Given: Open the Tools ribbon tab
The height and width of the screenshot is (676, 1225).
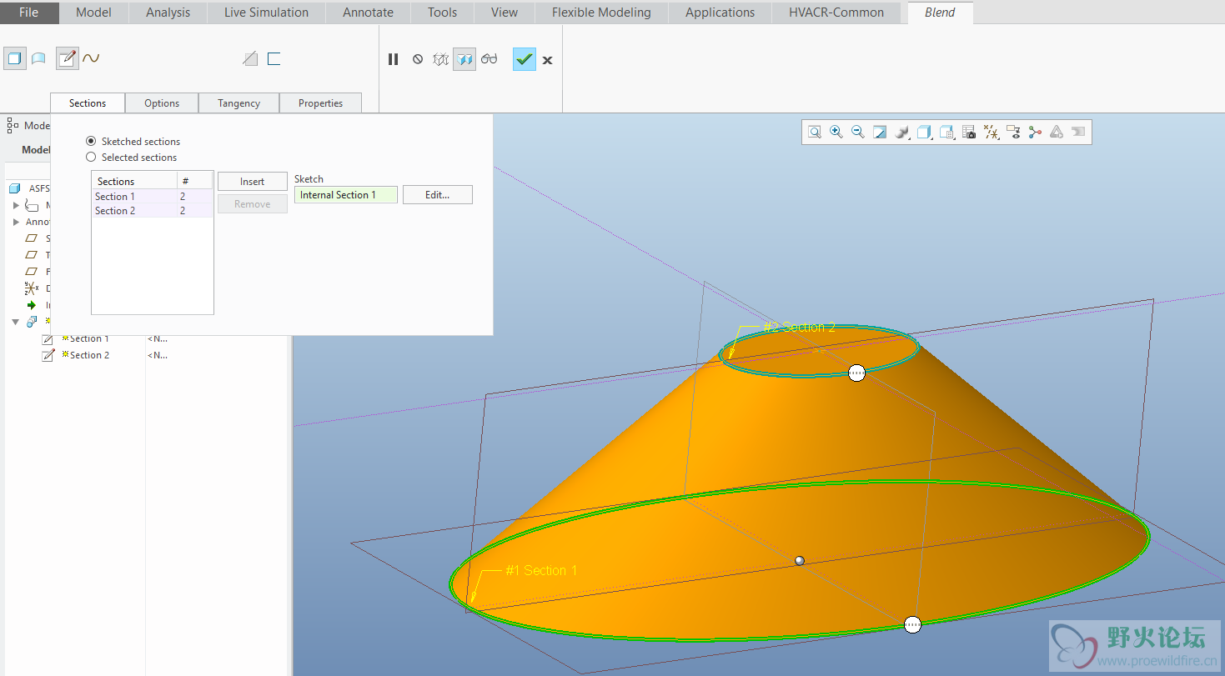Looking at the screenshot, I should point(442,13).
